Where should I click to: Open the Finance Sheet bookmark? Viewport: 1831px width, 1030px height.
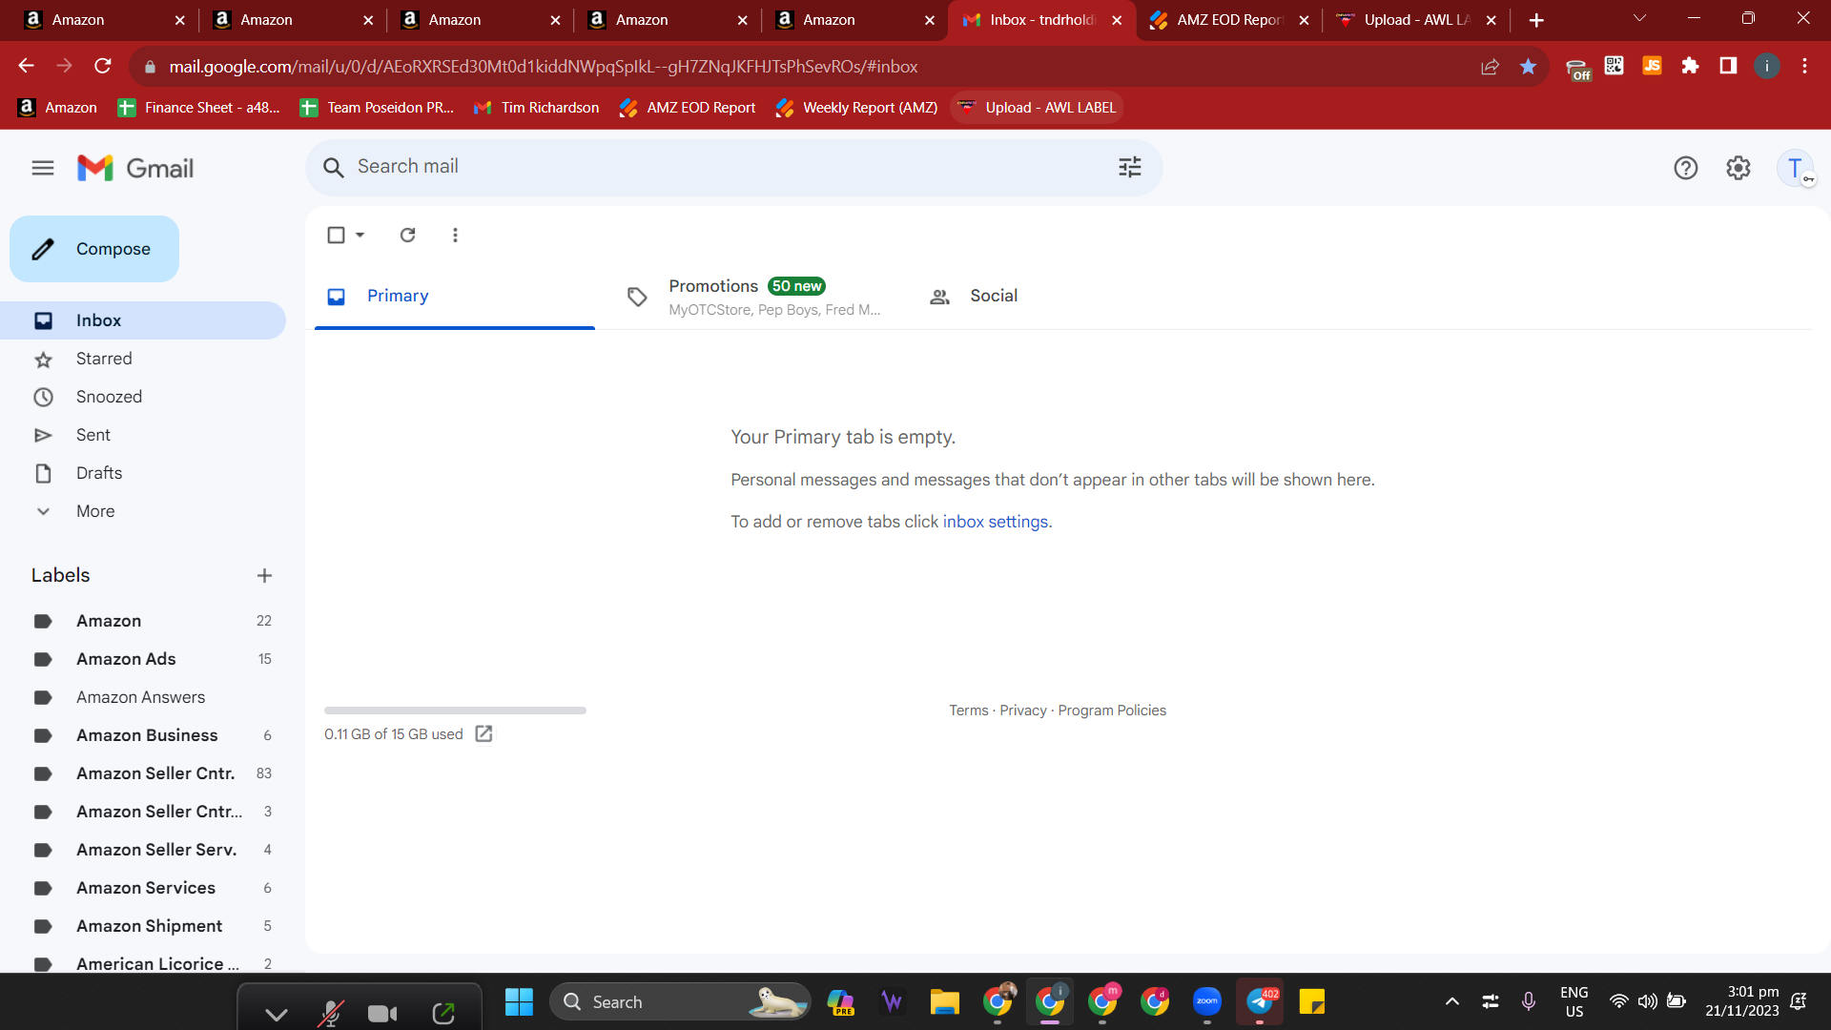coord(198,108)
